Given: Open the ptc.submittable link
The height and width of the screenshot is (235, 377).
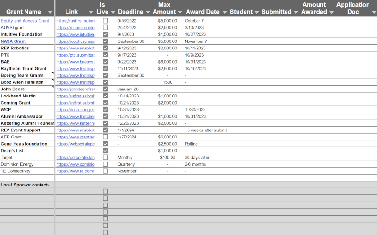Looking at the screenshot, I should 75,55.
